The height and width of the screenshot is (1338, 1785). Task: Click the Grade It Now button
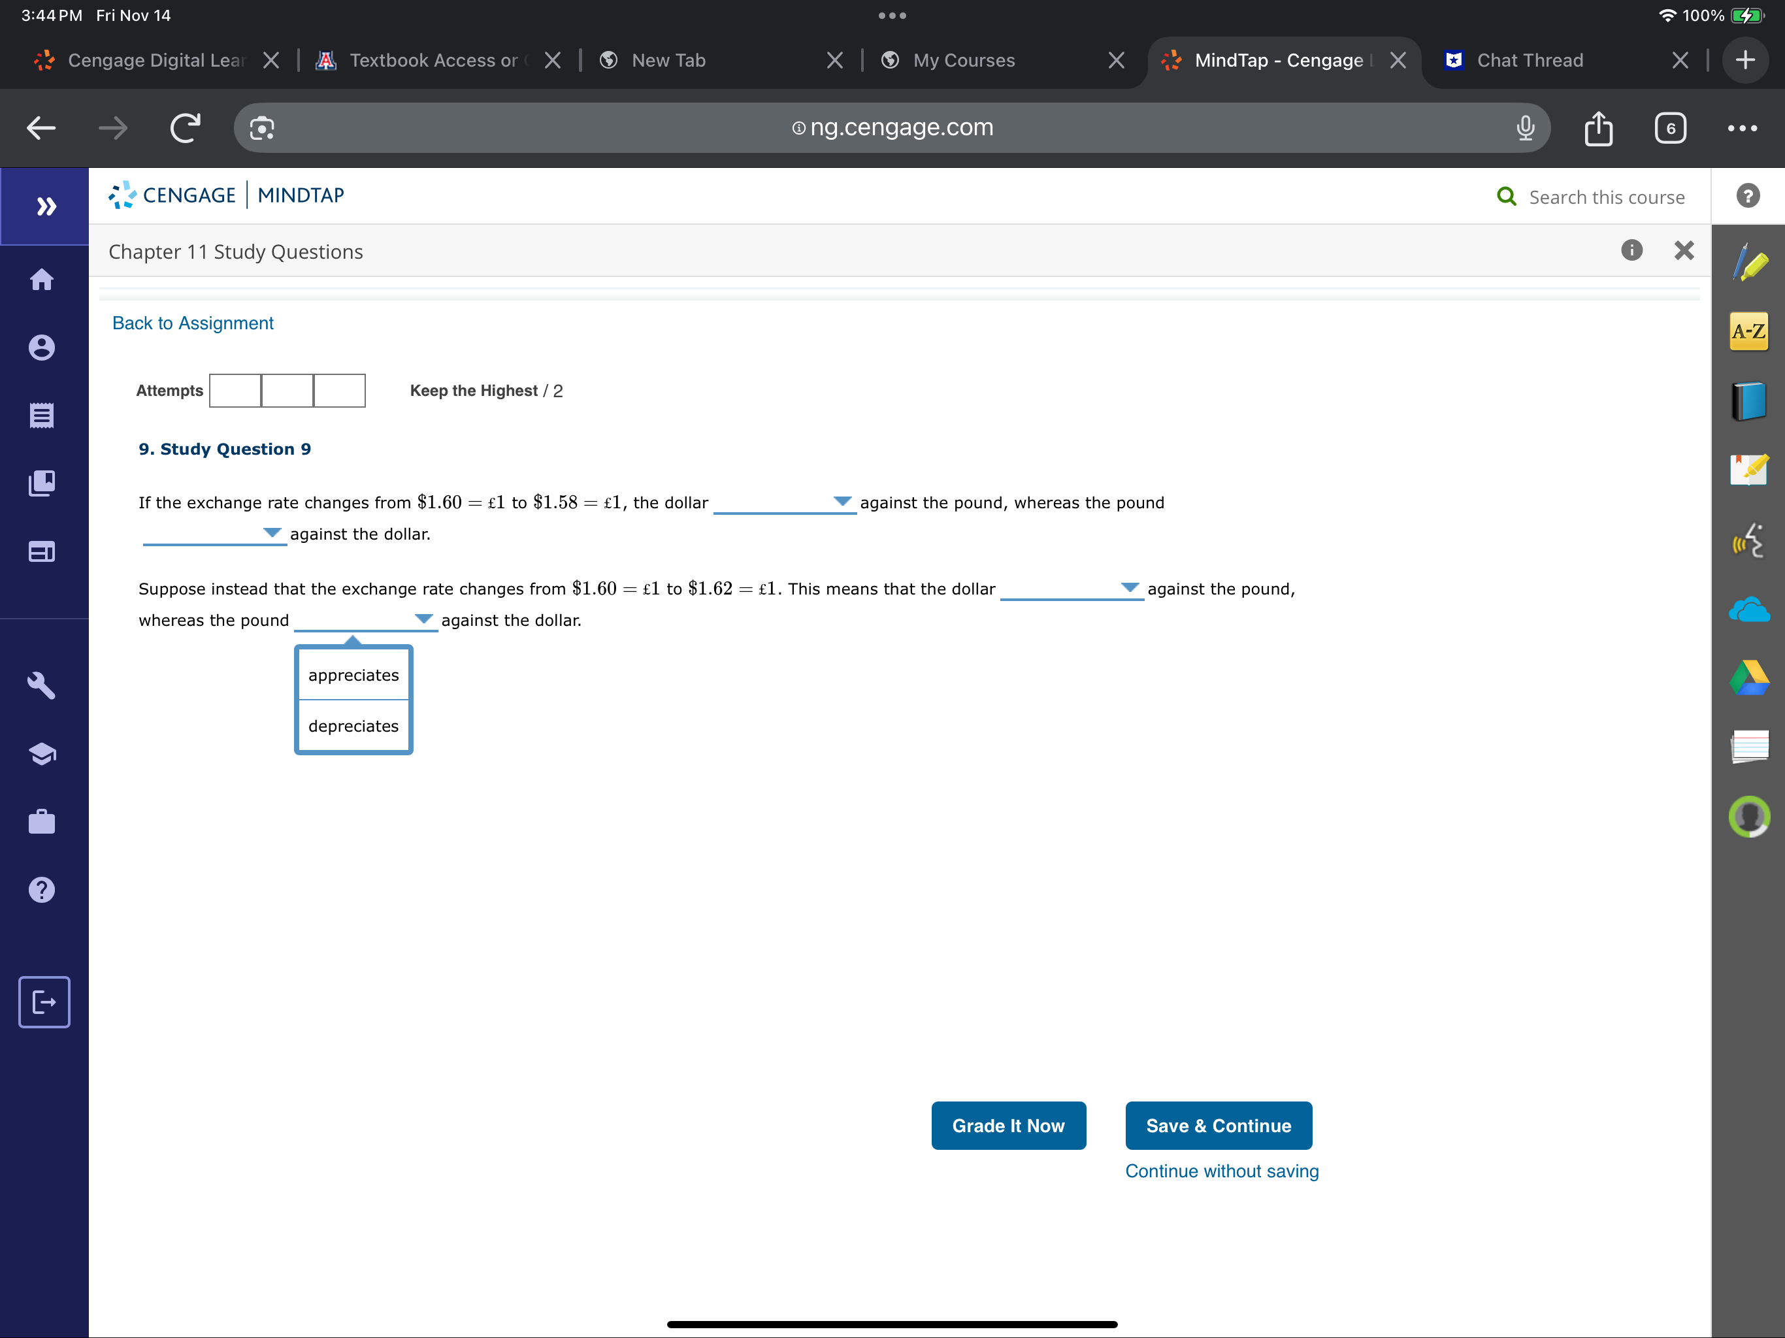(x=1008, y=1125)
